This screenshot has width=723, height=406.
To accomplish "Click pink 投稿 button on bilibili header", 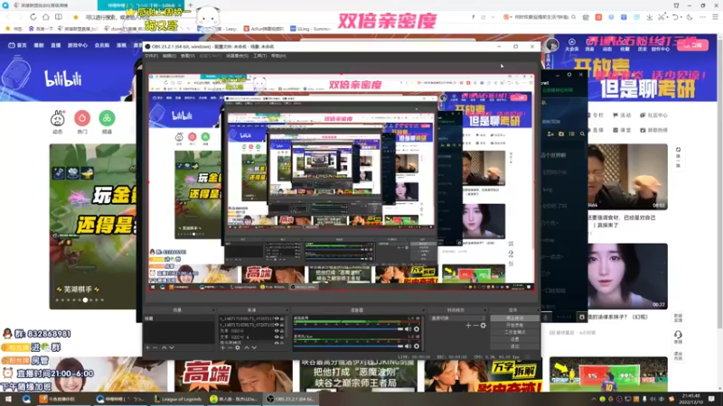I will (x=692, y=45).
